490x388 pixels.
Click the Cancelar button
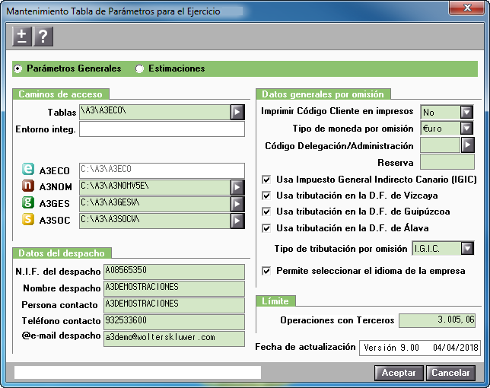coord(450,373)
